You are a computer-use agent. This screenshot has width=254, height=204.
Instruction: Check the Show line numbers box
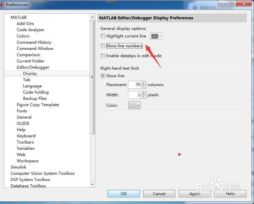pyautogui.click(x=103, y=46)
